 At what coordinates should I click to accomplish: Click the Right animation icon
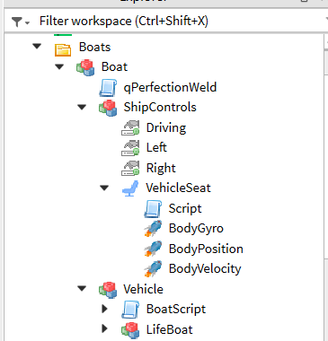[130, 168]
